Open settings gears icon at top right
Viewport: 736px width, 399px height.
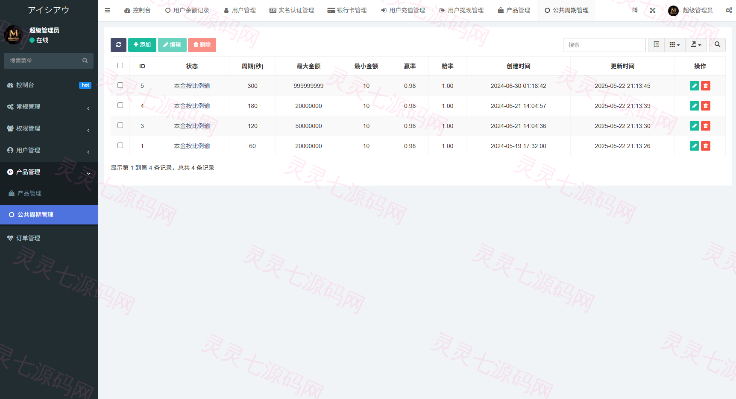click(729, 10)
